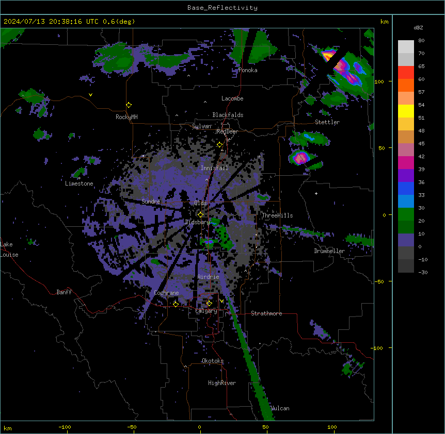Click the Okotoks city label
The height and width of the screenshot is (434, 445).
(x=213, y=361)
